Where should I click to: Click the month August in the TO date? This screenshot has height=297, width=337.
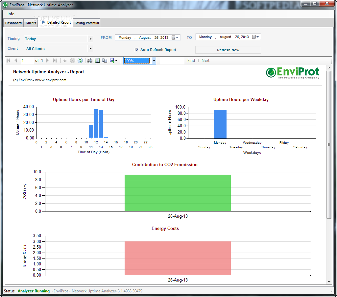(x=226, y=37)
